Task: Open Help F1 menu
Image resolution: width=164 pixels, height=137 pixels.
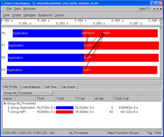Action: pos(145,9)
